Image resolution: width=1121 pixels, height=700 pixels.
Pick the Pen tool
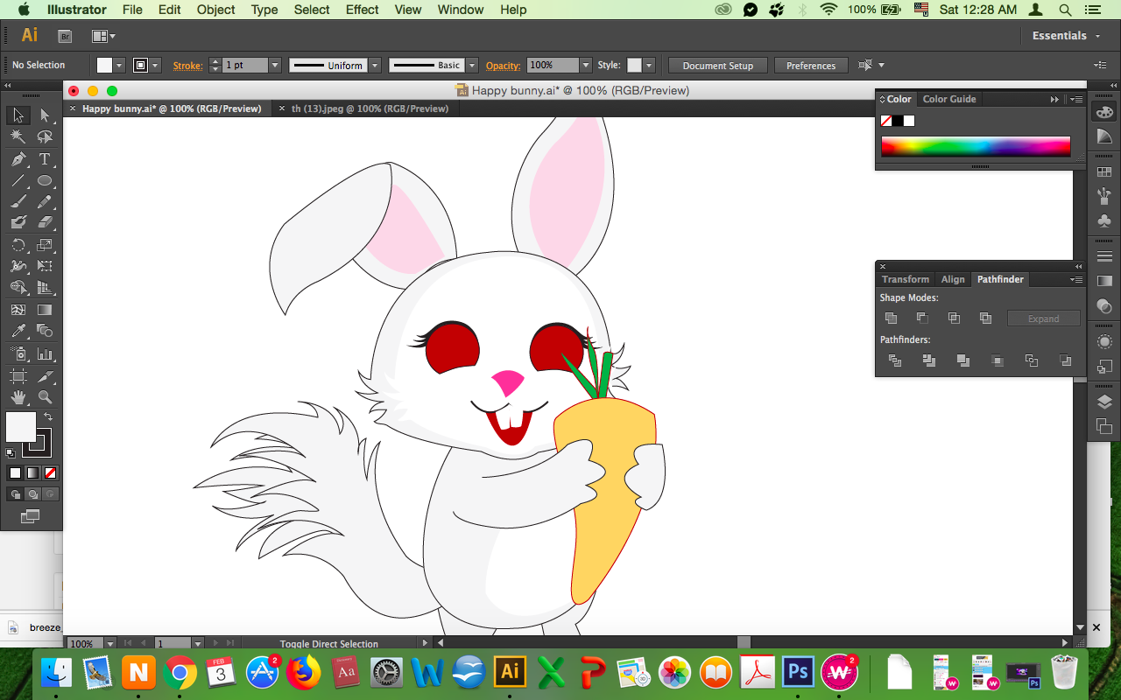[18, 159]
